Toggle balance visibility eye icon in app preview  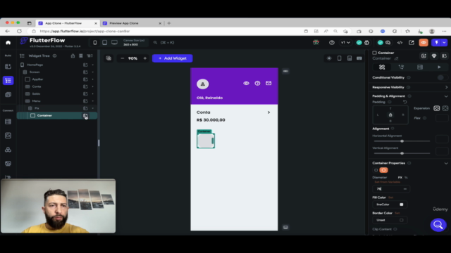[246, 83]
